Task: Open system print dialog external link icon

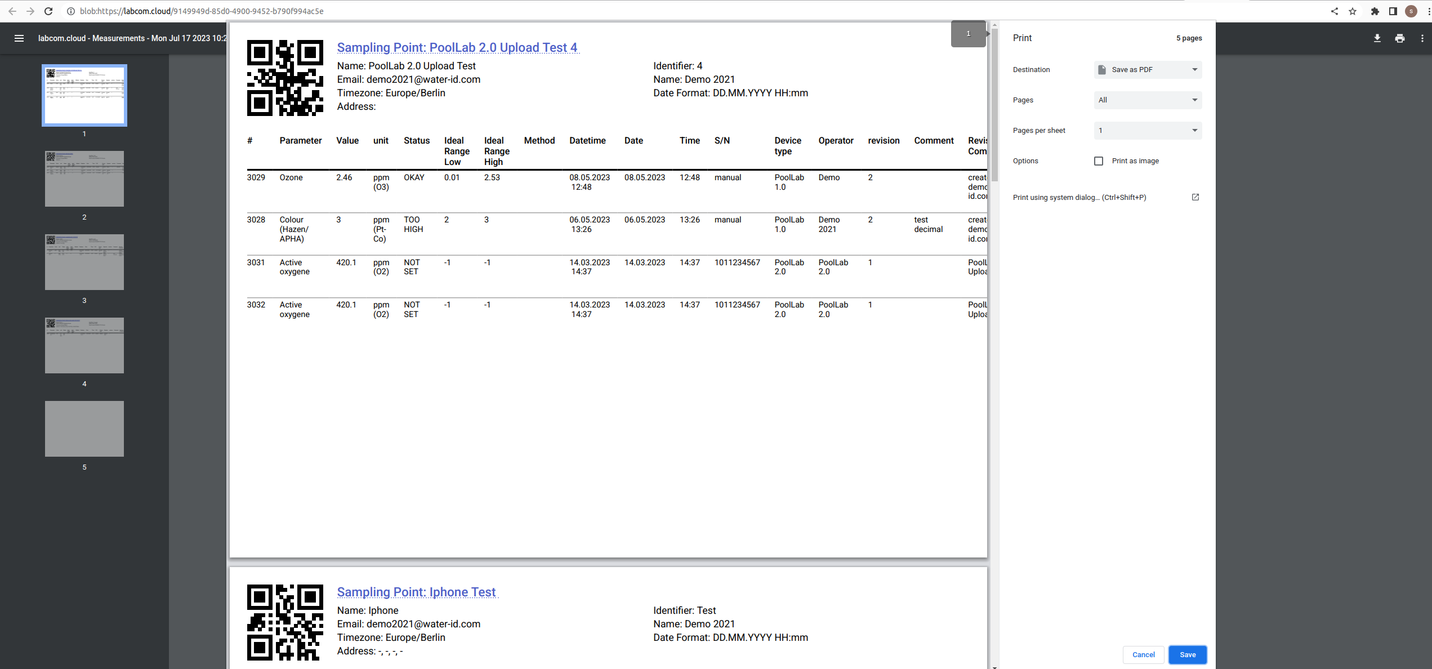Action: [1195, 197]
